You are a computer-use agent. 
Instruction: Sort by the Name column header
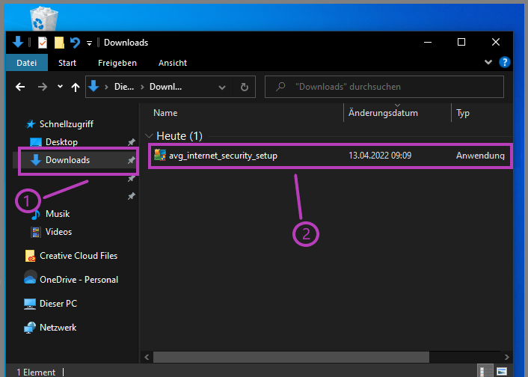click(165, 113)
